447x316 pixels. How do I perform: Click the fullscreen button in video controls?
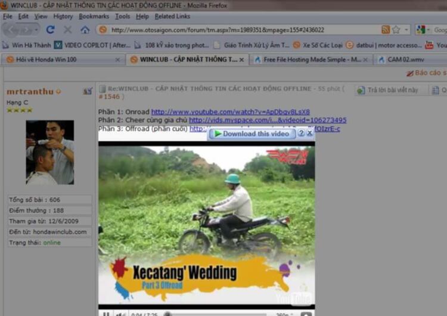click(306, 314)
